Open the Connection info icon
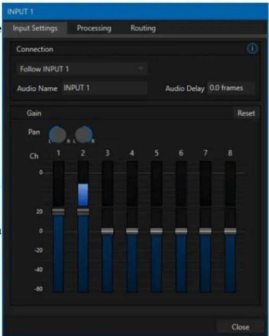This screenshot has width=269, height=336. (x=252, y=49)
